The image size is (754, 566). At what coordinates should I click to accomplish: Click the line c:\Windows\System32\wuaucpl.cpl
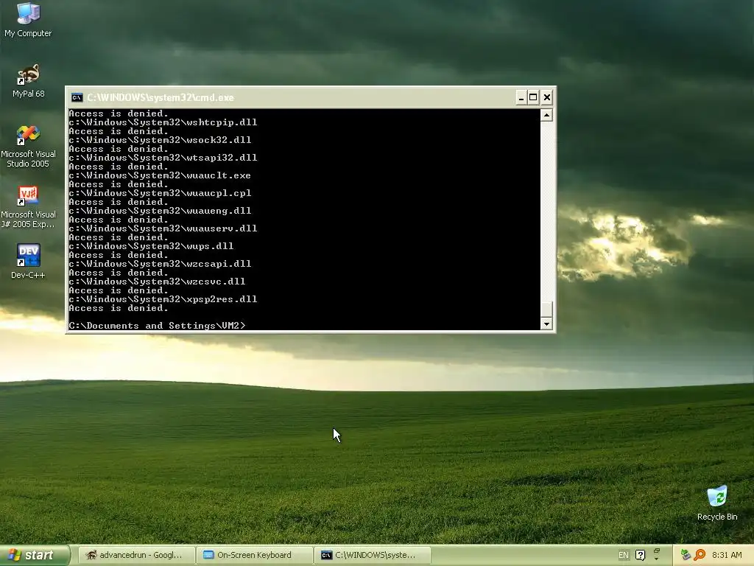[x=160, y=193]
